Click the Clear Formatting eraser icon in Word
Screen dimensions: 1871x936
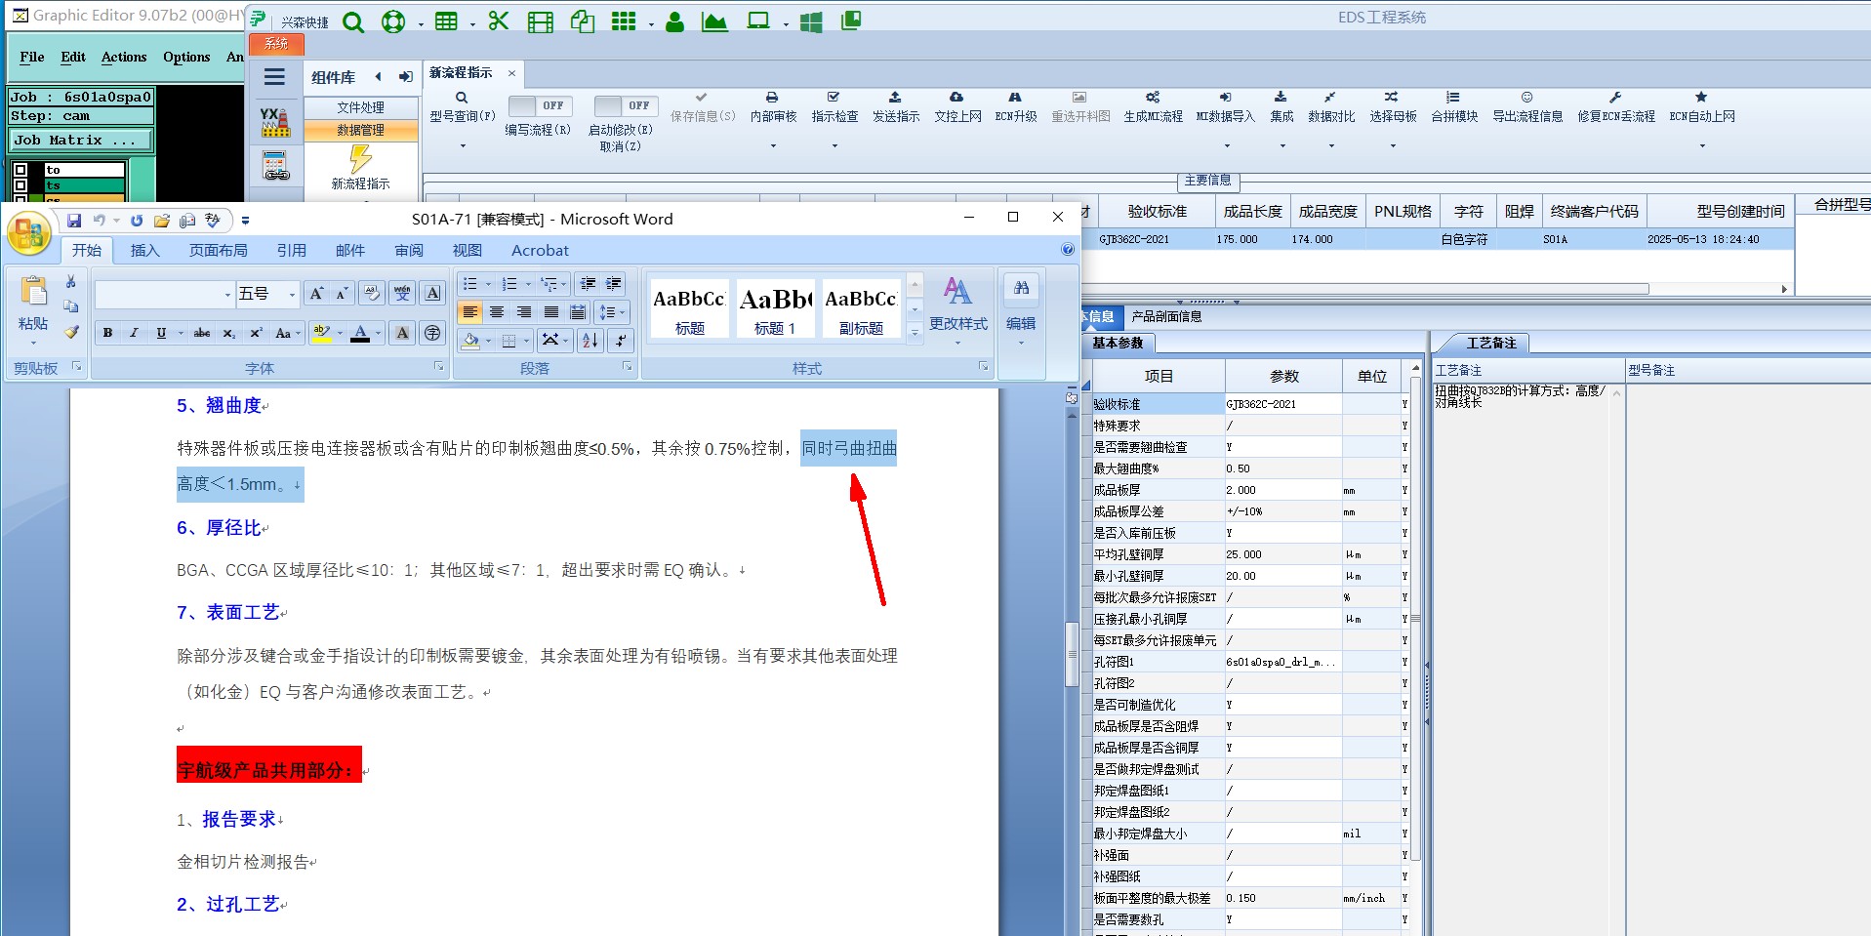click(371, 293)
